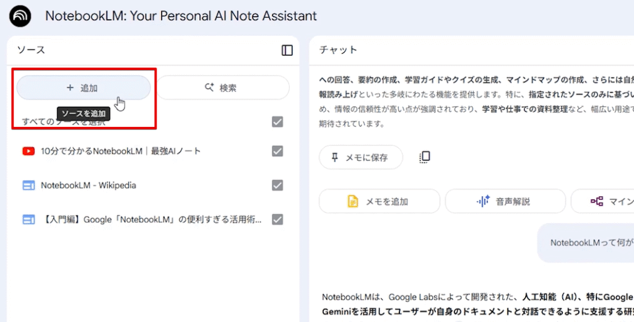634x322 pixels.
Task: Click the document icon beside NotebookLM - Wikipedia
Action: 28,185
